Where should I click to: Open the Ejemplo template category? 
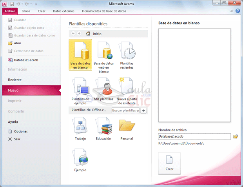click(80, 161)
